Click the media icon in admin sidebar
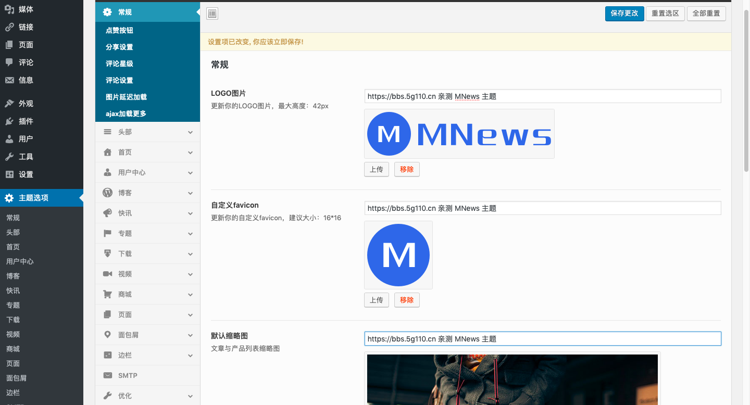The width and height of the screenshot is (750, 405). [x=9, y=9]
